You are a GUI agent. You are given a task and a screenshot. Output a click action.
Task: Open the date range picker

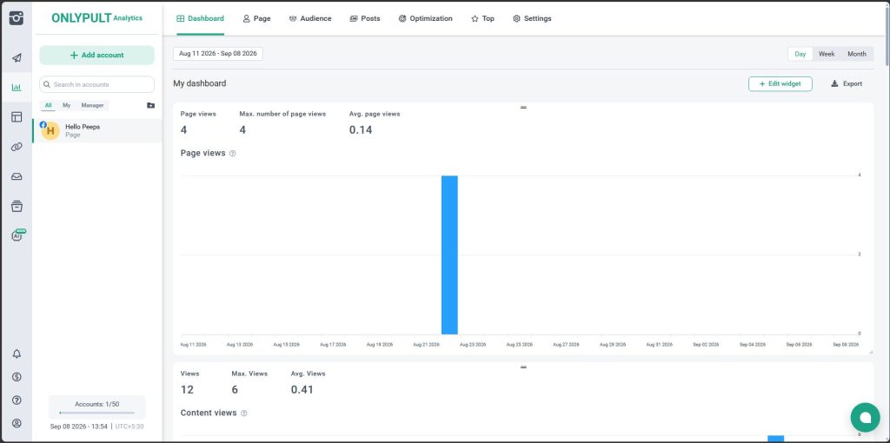[218, 54]
